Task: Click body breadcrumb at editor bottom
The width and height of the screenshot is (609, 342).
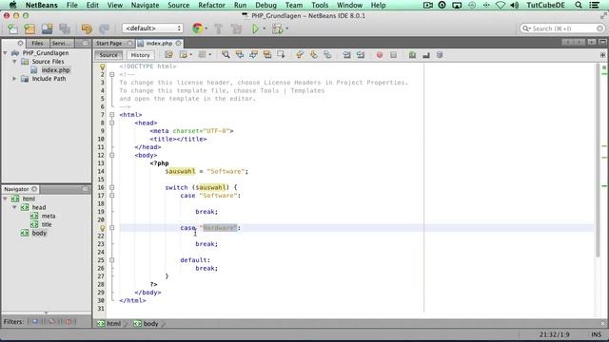Action: pyautogui.click(x=146, y=323)
